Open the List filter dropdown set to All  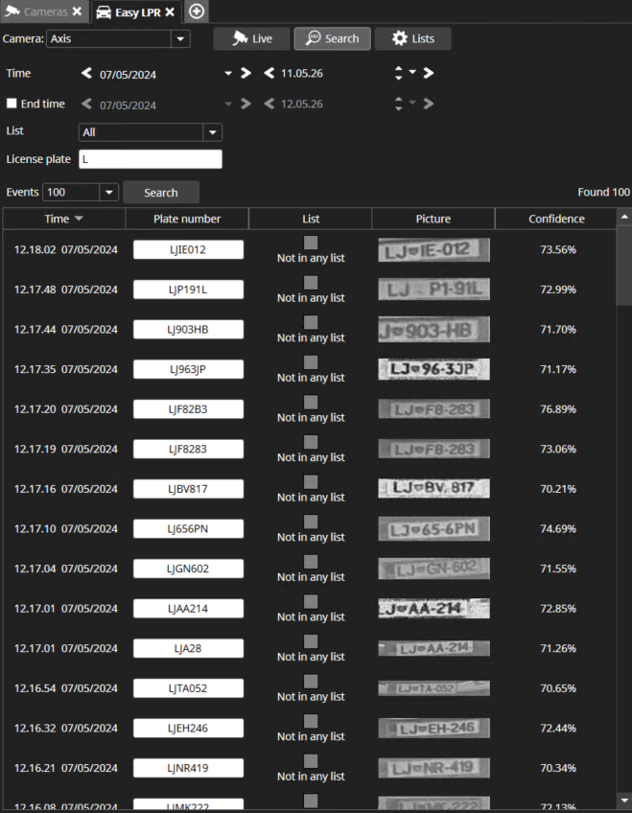[x=212, y=132]
